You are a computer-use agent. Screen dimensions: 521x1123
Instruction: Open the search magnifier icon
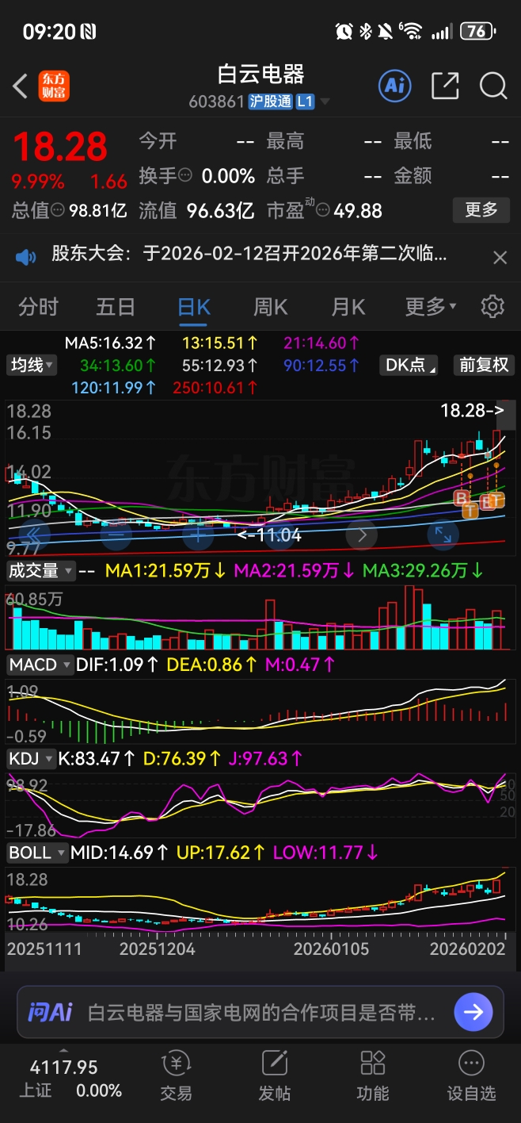[x=493, y=86]
